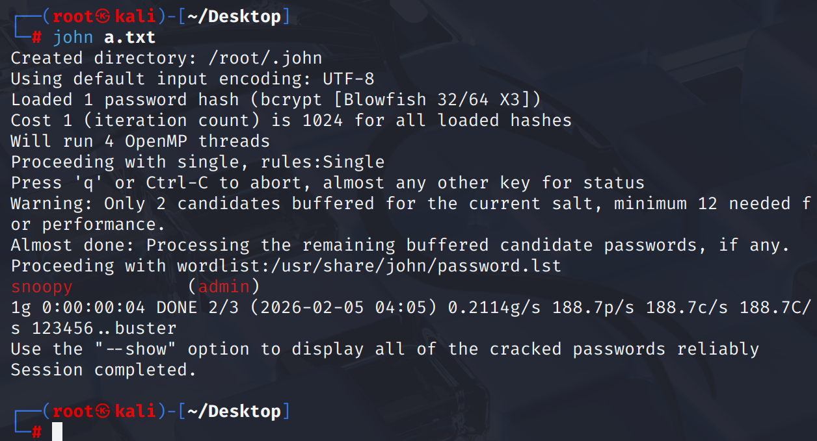Click the /usr/share/john/password.lst wordlist path

369,266
